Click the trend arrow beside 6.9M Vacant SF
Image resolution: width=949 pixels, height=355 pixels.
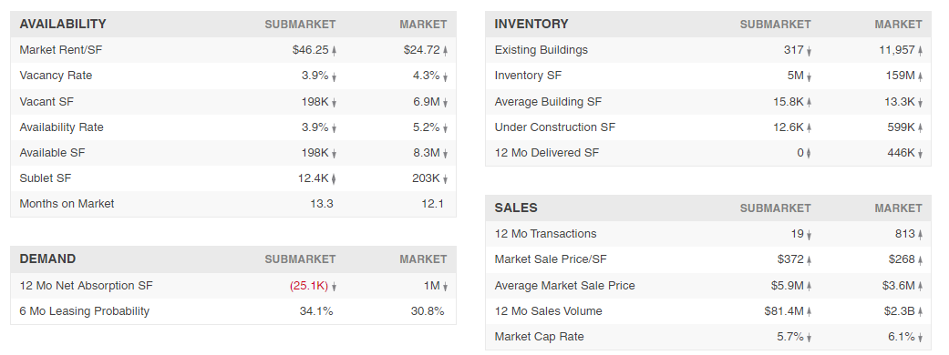tap(446, 103)
